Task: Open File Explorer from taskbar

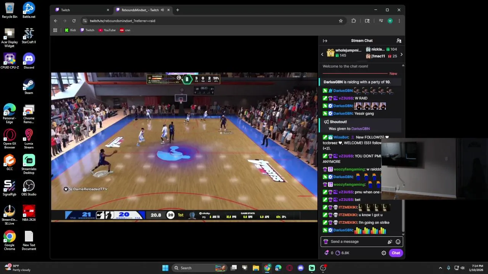Action: (256, 268)
